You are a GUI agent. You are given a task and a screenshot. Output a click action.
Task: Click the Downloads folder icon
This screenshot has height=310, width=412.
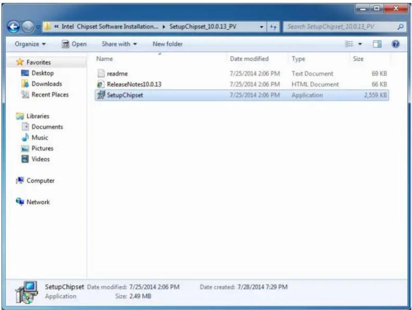pos(25,84)
